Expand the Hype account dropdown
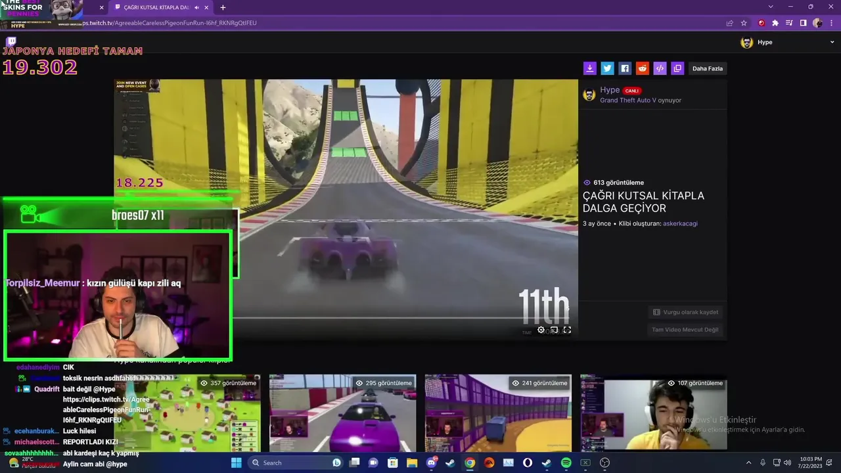 [x=832, y=42]
